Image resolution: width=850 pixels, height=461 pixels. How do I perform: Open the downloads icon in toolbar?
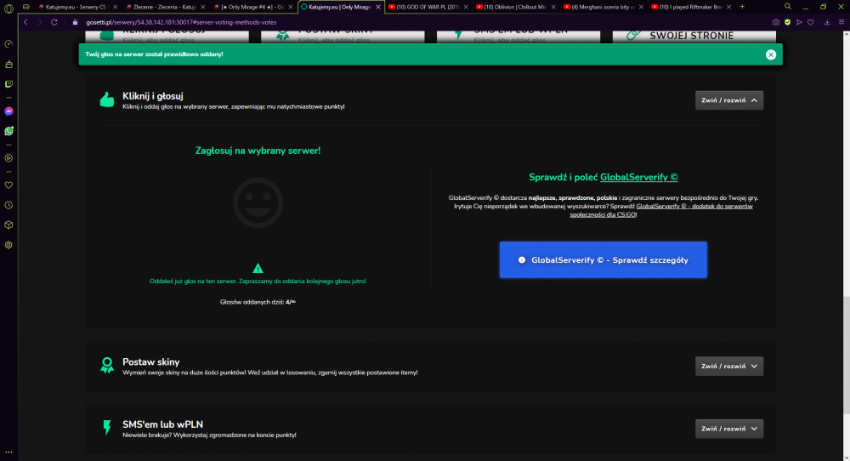click(827, 22)
